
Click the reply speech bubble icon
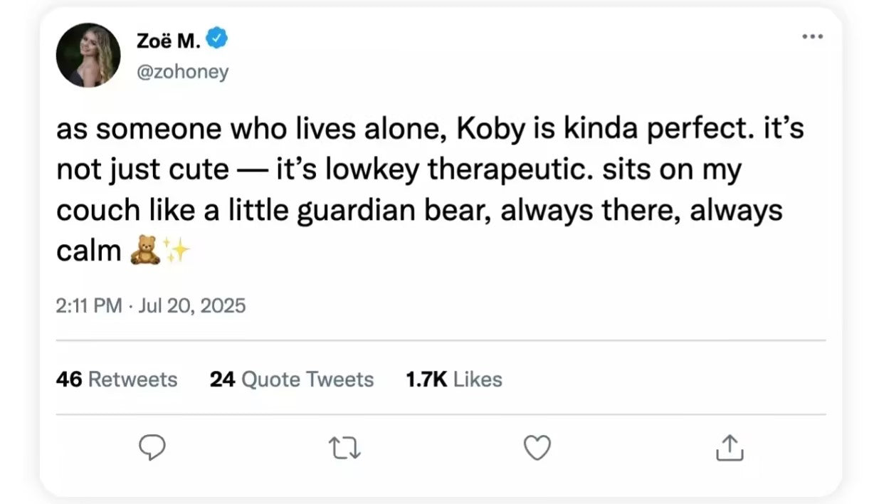151,447
